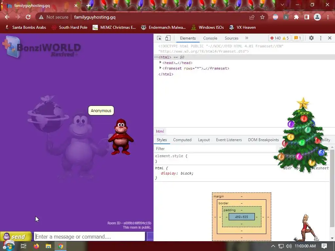
Task: Toggle the Chrome side panel
Action: 307,17
